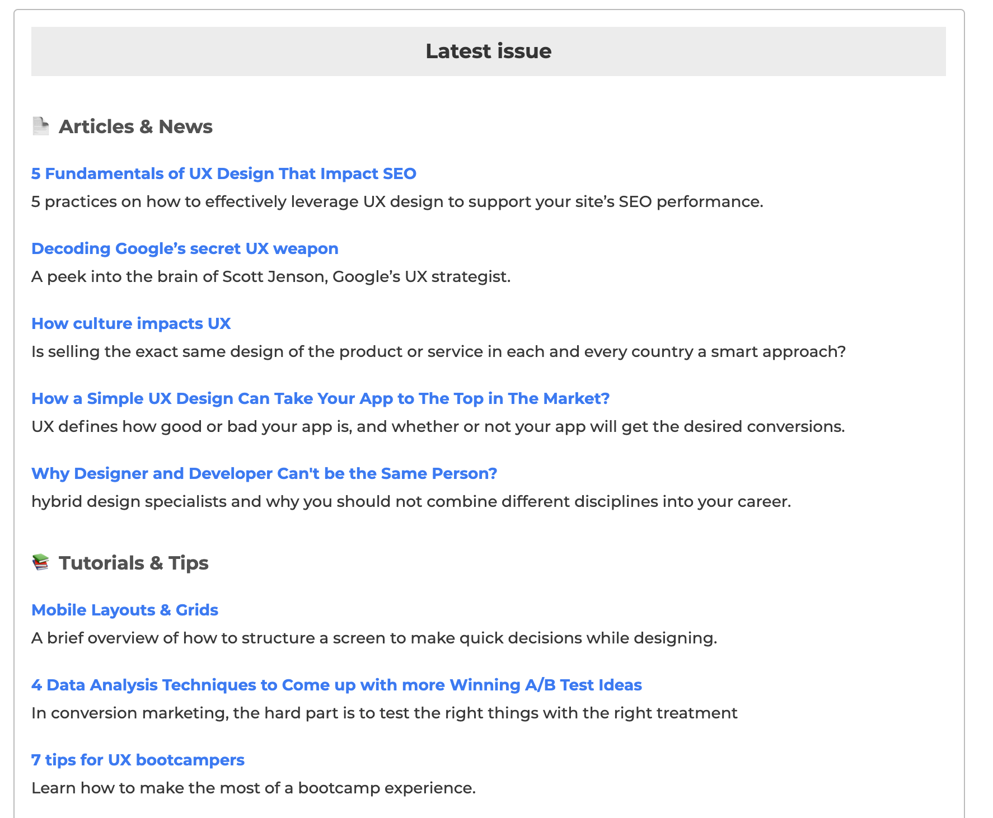Open "Mobile Layouts & Grids" tutorial

point(125,610)
